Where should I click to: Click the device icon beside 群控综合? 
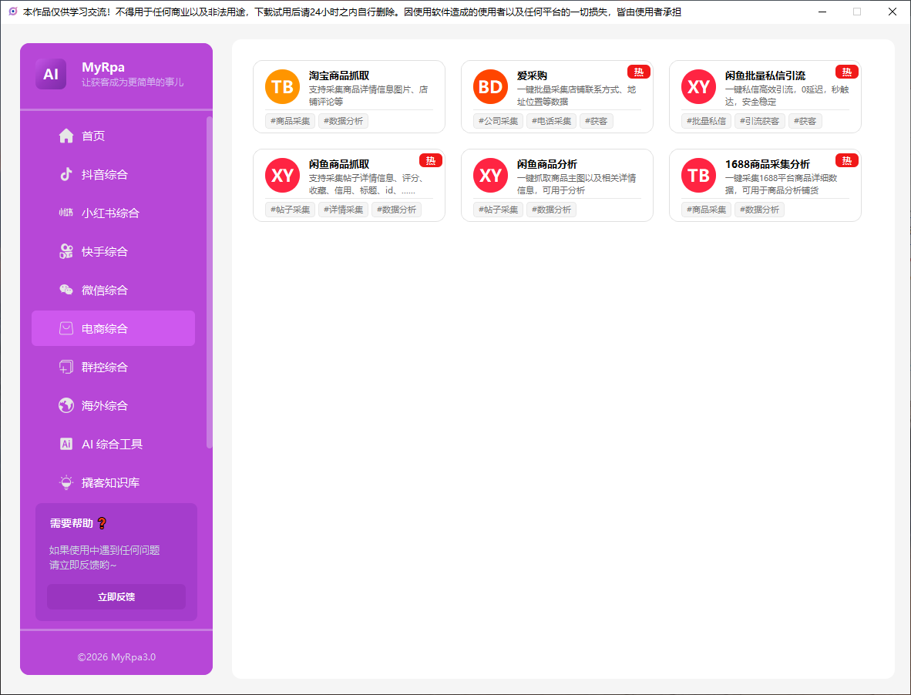(x=66, y=367)
